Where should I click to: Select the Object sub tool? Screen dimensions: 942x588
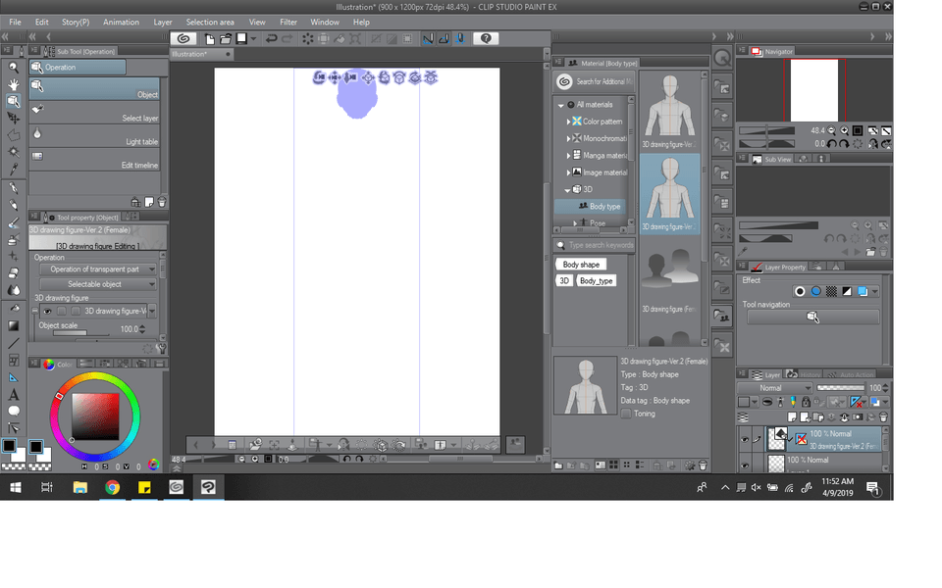pos(94,89)
